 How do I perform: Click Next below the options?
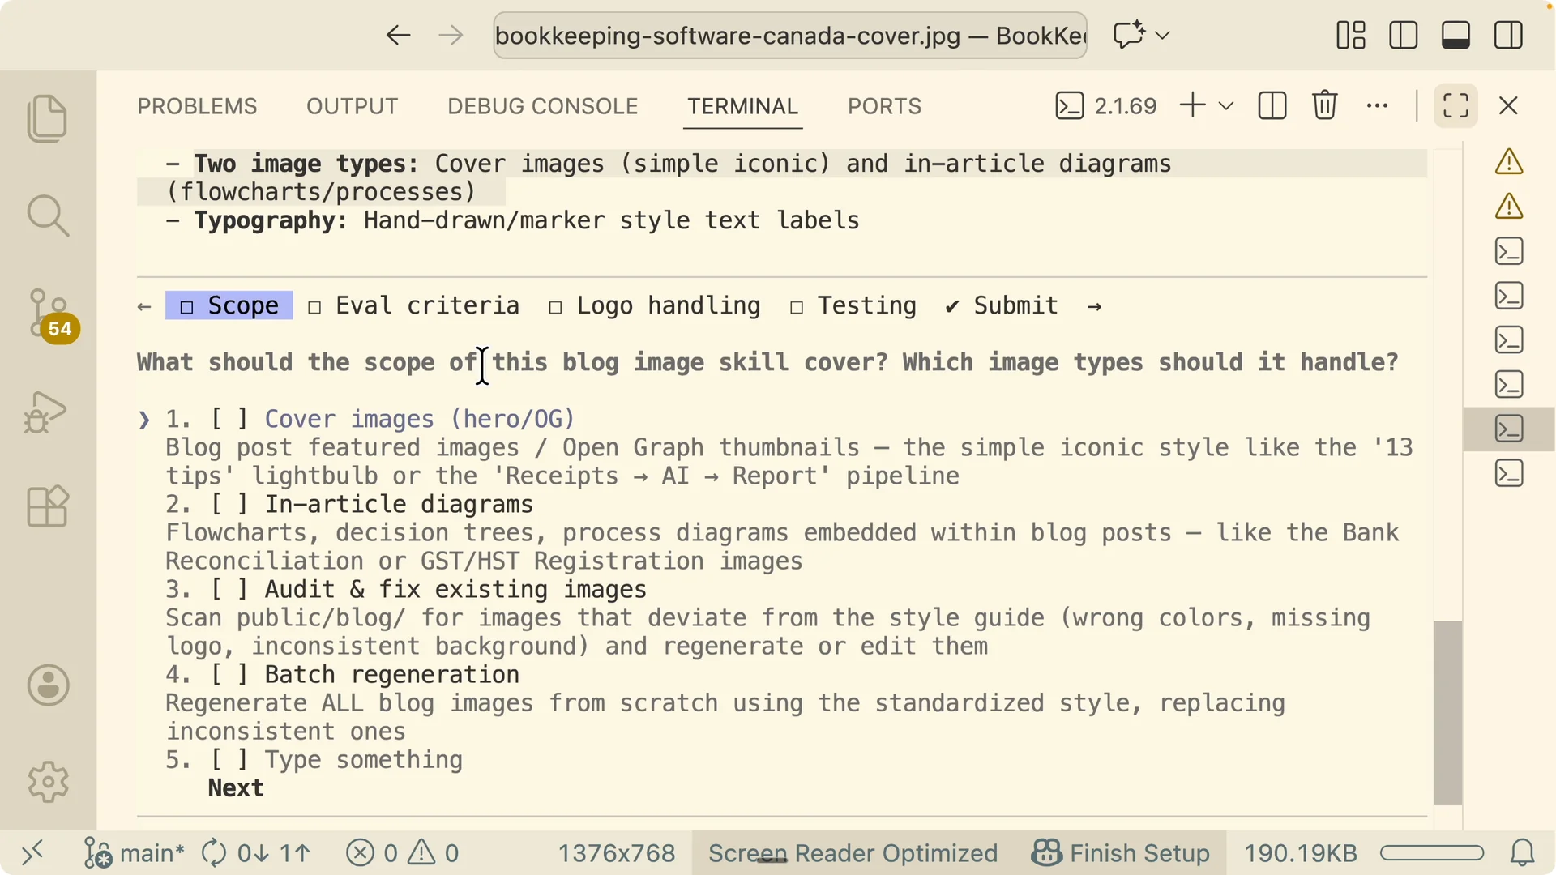click(236, 787)
